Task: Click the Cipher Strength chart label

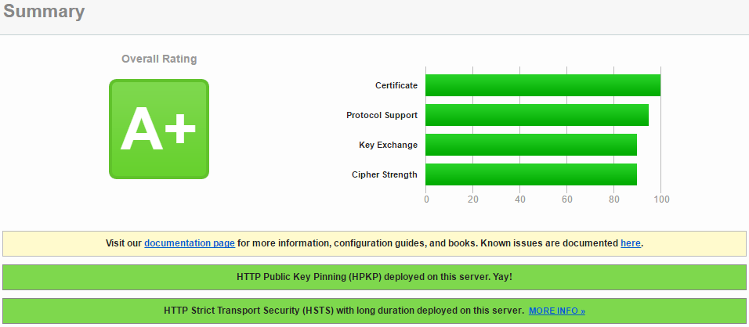Action: click(384, 174)
